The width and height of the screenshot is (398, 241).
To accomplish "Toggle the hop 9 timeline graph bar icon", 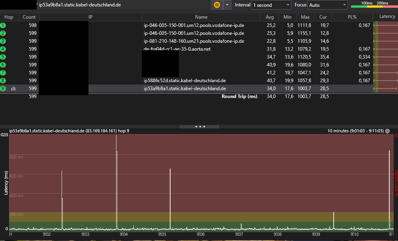I will pos(13,88).
